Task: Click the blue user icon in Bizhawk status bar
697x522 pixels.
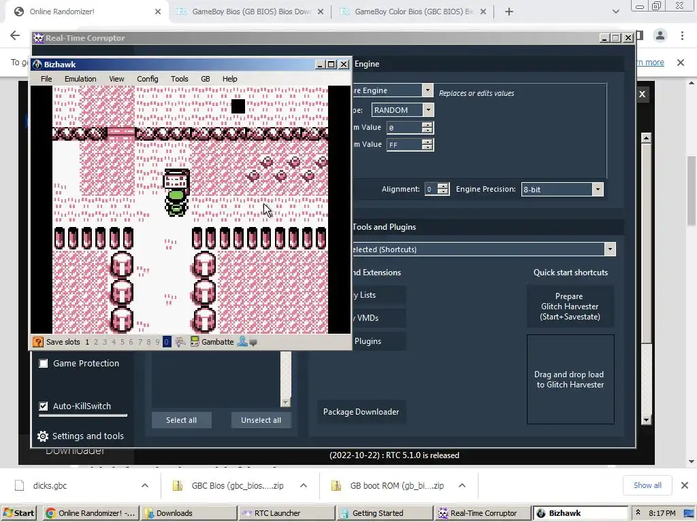Action: [242, 342]
